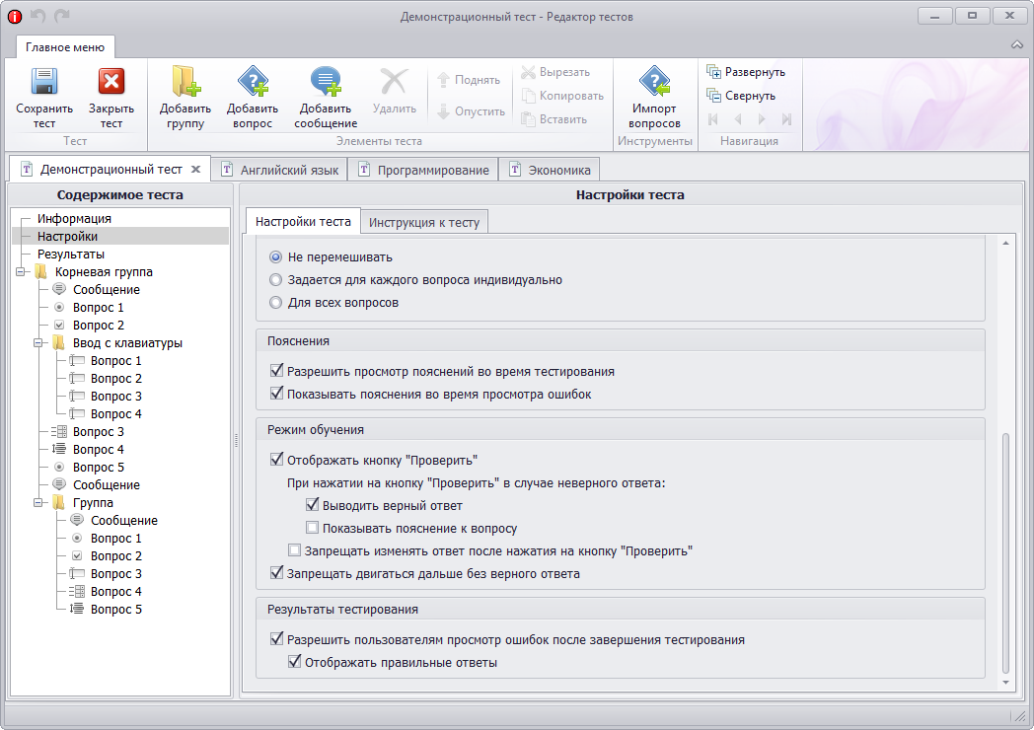1034x730 pixels.
Task: Select Сообщение under Группа
Action: (x=124, y=520)
